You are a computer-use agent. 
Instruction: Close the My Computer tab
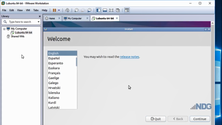click(x=87, y=18)
